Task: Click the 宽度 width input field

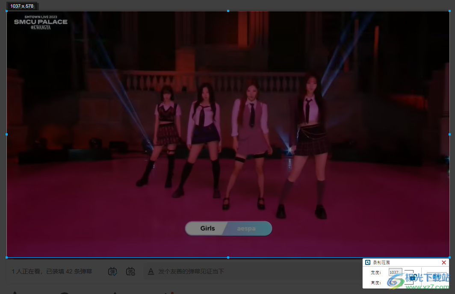Action: [x=395, y=272]
